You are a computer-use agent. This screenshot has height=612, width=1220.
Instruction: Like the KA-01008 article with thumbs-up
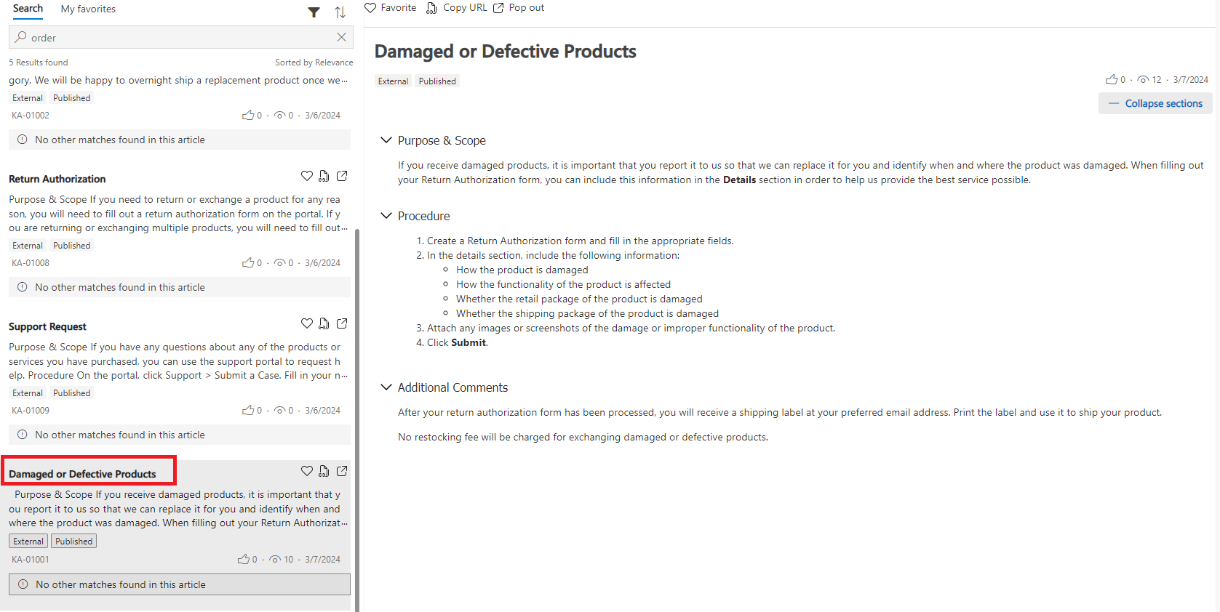(x=248, y=262)
